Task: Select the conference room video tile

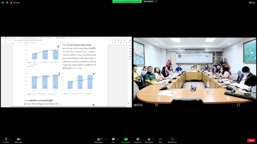Action: pos(195,72)
